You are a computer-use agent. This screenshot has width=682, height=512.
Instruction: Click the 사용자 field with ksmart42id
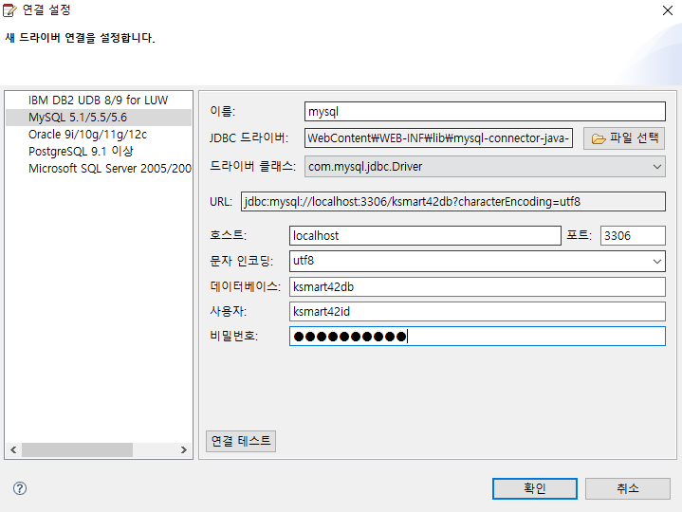click(477, 312)
